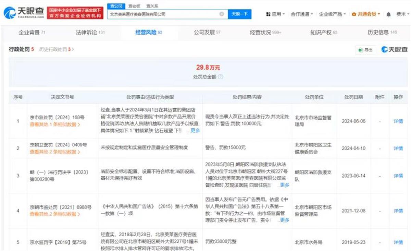Screen dimensions: 411x251
Task: Switch to the 知识产权 tab
Action: click(324, 33)
